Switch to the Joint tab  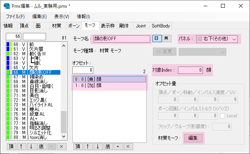[141, 26]
